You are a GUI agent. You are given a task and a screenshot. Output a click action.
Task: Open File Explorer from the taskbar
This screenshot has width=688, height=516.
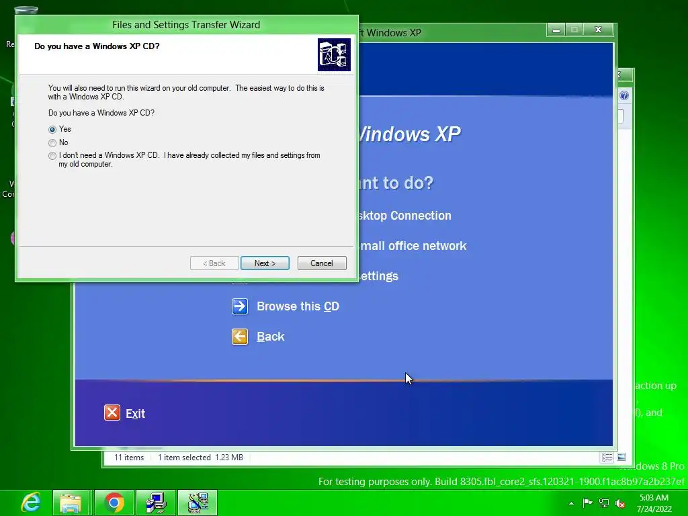(x=71, y=503)
